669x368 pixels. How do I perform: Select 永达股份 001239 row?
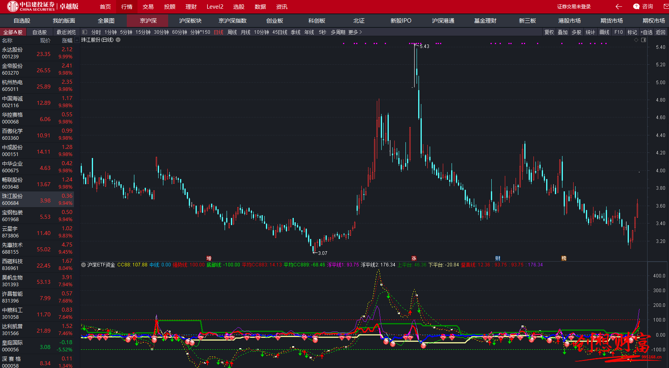point(37,53)
